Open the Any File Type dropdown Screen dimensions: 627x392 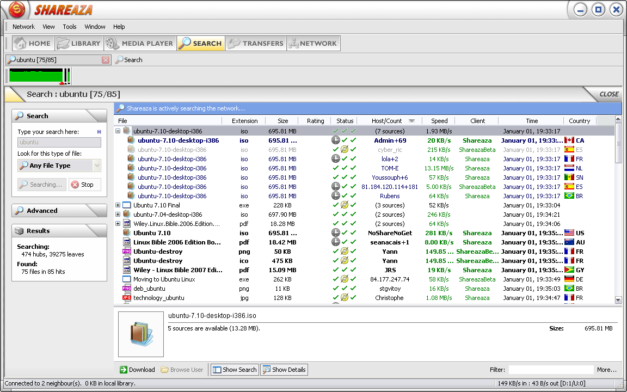pyautogui.click(x=59, y=166)
